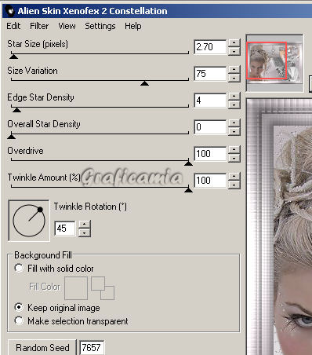The image size is (312, 355).
Task: Increase Edge Star Density spinner
Action: pyautogui.click(x=234, y=96)
